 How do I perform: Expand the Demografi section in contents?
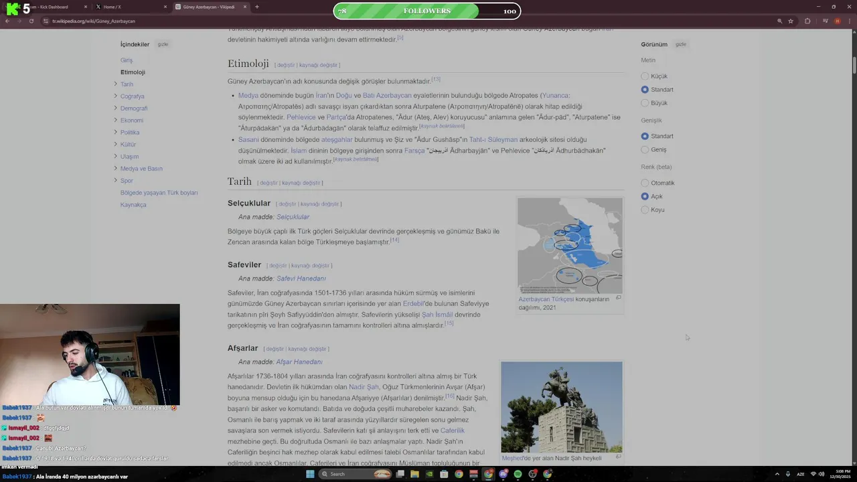click(x=115, y=108)
